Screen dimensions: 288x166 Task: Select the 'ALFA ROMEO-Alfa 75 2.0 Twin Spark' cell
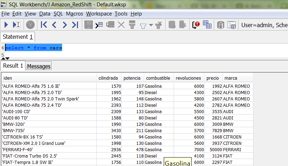tap(49, 99)
